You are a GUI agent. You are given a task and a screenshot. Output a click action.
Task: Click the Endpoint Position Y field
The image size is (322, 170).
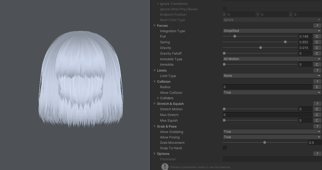(274, 15)
